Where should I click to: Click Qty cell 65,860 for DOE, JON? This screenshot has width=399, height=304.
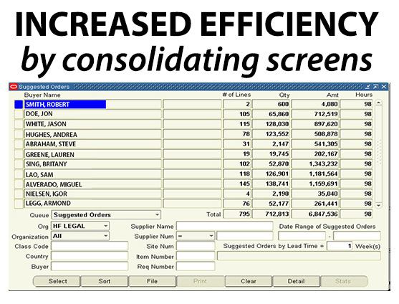pyautogui.click(x=271, y=114)
